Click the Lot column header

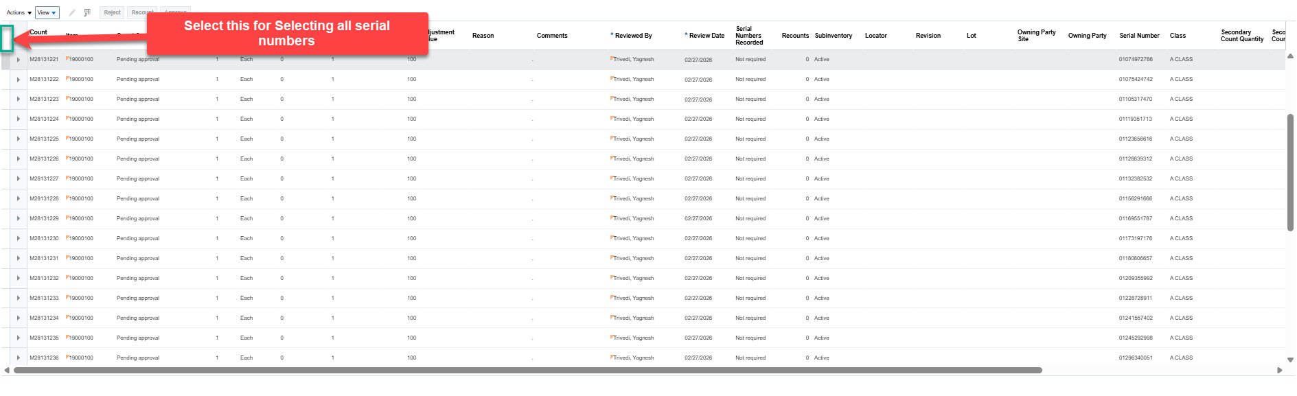[971, 36]
